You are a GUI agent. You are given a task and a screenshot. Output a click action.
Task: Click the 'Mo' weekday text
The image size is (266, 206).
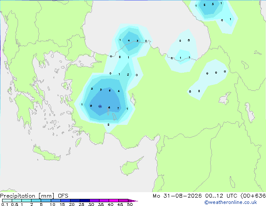tap(156, 196)
